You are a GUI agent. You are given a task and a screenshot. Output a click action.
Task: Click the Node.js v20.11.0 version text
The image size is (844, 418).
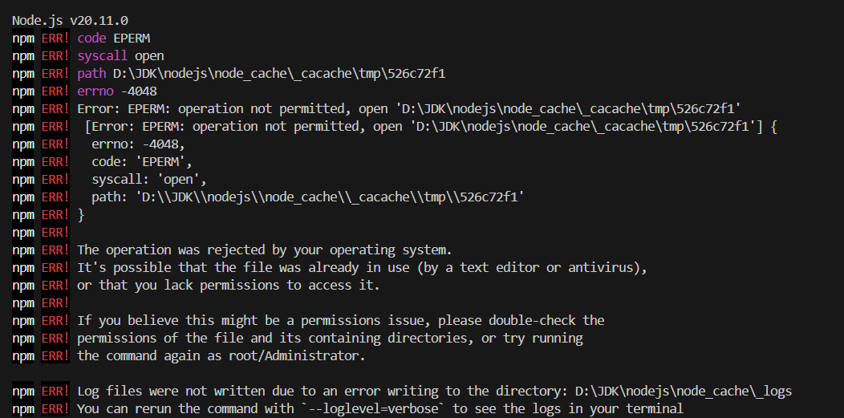70,21
